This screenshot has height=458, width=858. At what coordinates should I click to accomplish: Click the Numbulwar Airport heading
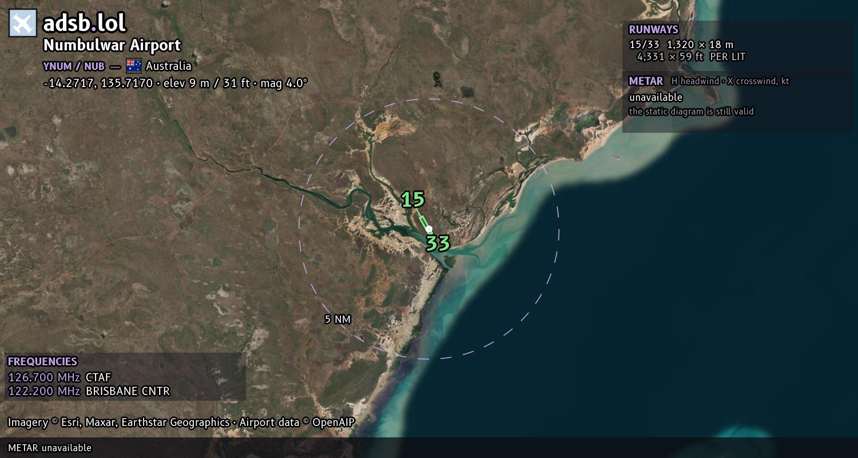(112, 45)
